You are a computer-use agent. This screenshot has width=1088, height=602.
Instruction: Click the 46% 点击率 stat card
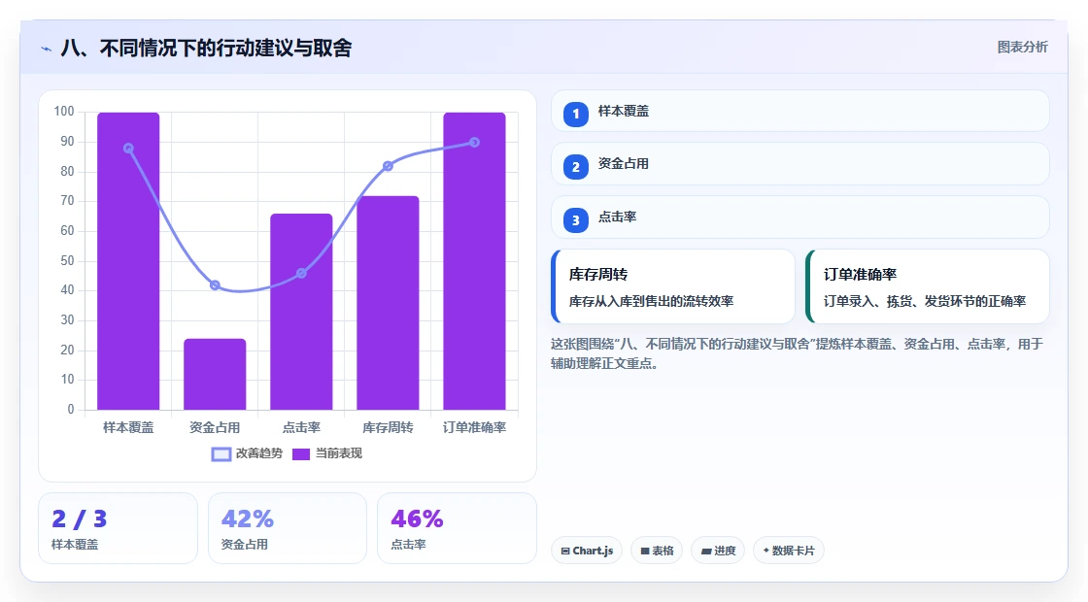tap(457, 528)
